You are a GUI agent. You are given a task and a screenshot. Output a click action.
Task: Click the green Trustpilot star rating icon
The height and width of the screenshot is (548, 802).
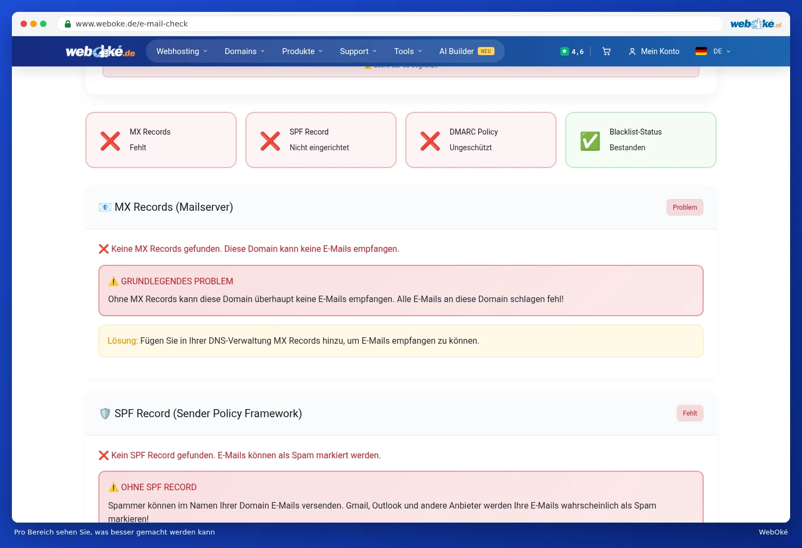click(x=565, y=51)
